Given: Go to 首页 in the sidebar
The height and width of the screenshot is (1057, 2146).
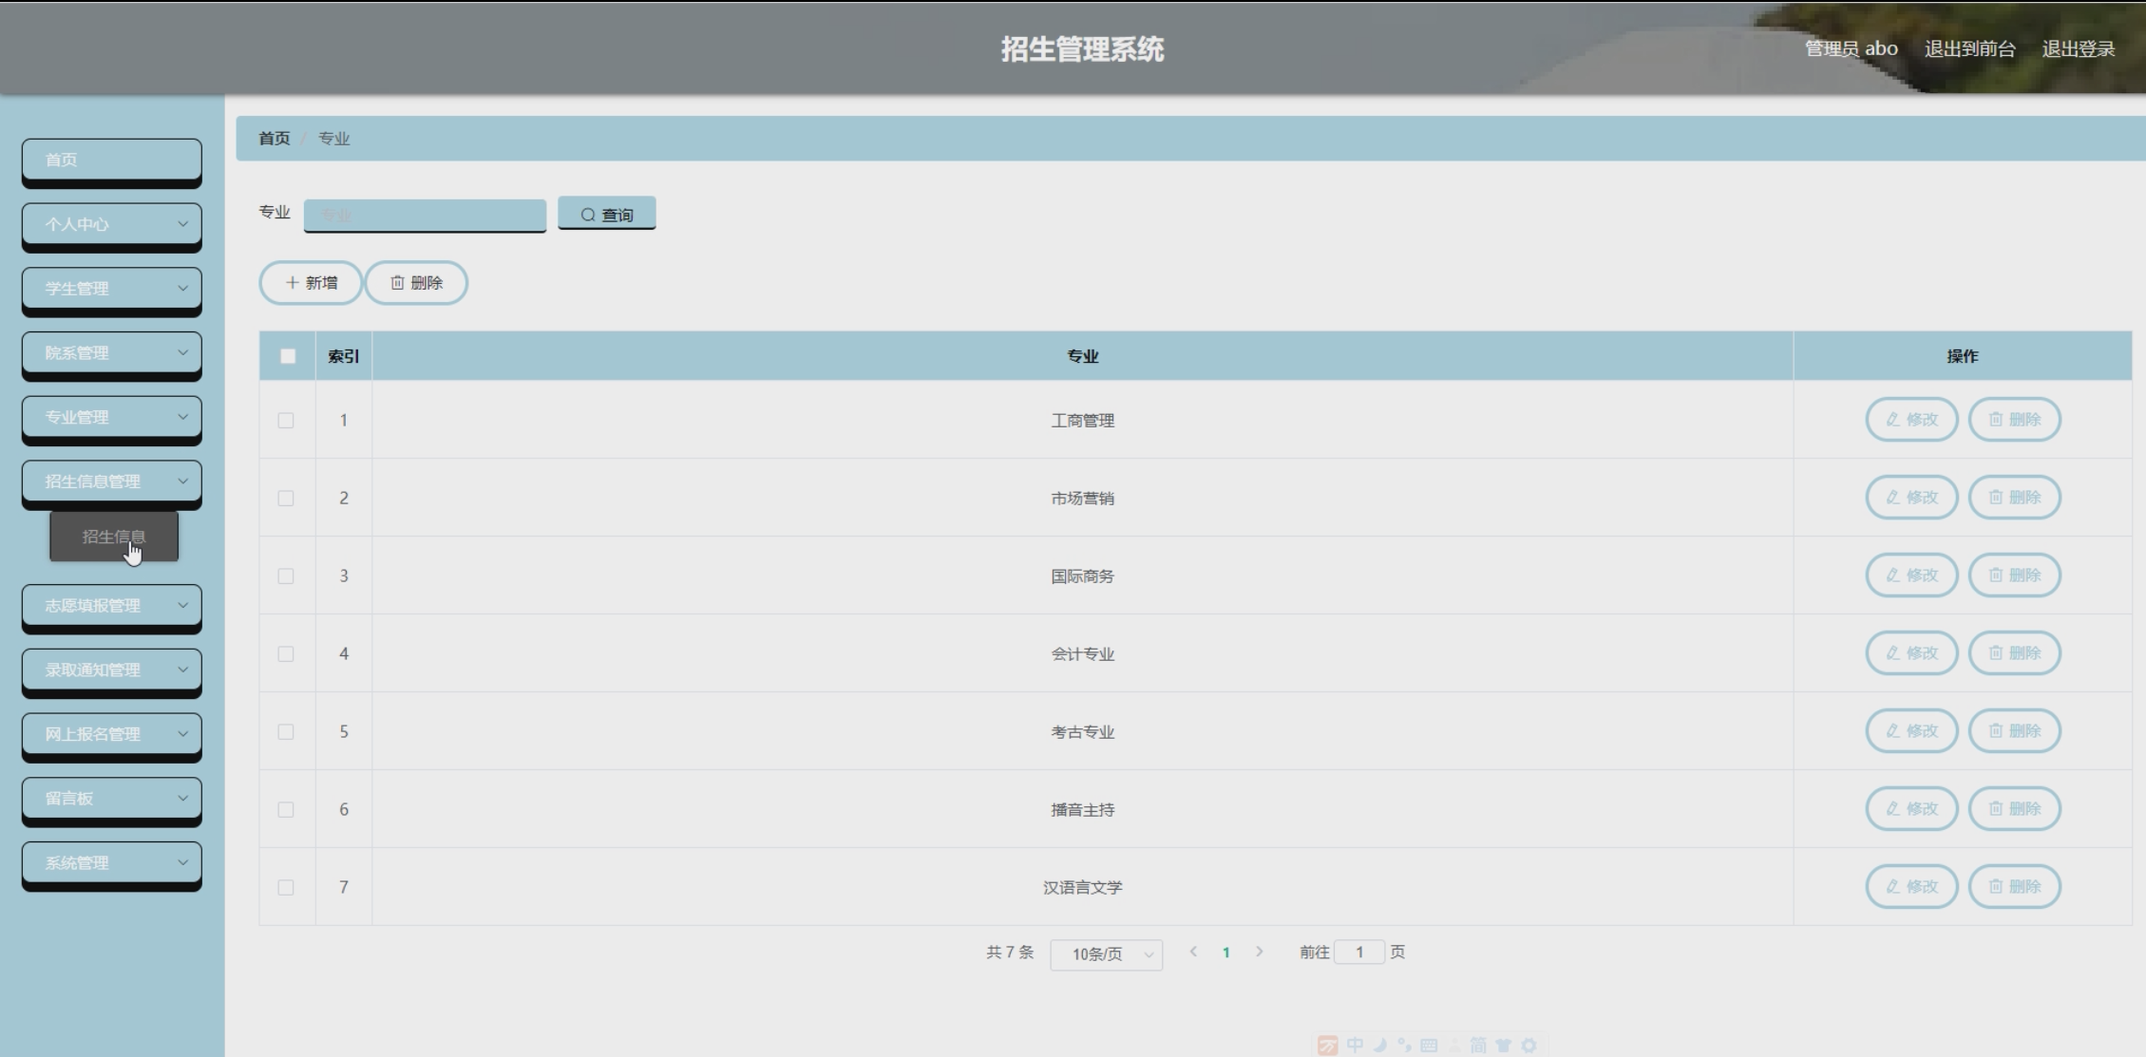Looking at the screenshot, I should point(111,160).
